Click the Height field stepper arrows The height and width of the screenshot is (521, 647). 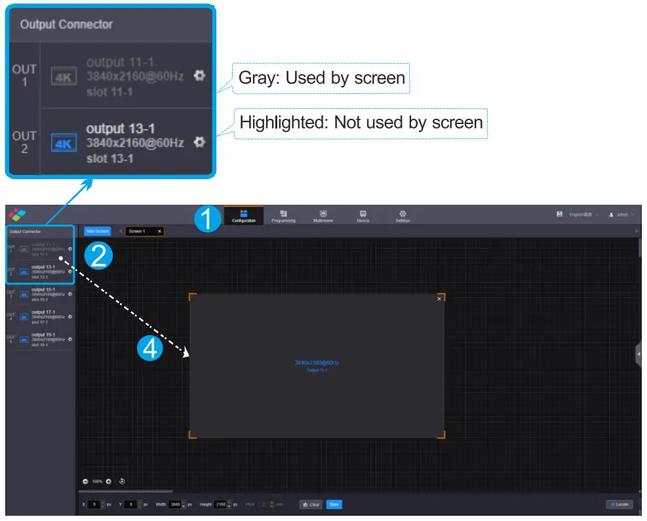(229, 505)
